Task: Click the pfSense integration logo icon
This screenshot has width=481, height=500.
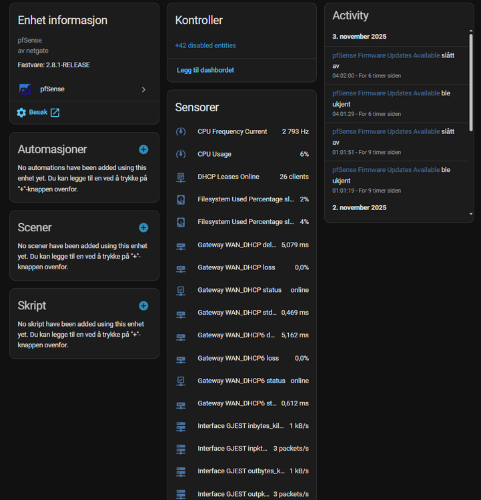Action: [25, 89]
